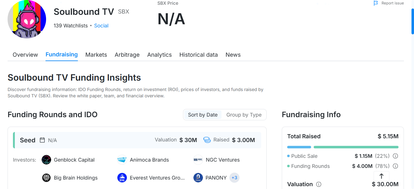
Task: Open the Social link
Action: coord(101,26)
